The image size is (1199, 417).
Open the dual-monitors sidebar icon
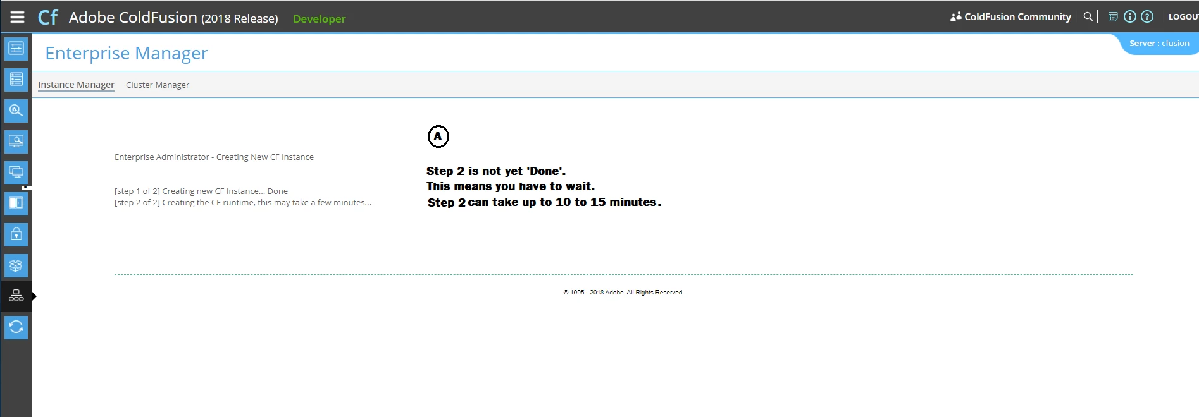coord(16,172)
